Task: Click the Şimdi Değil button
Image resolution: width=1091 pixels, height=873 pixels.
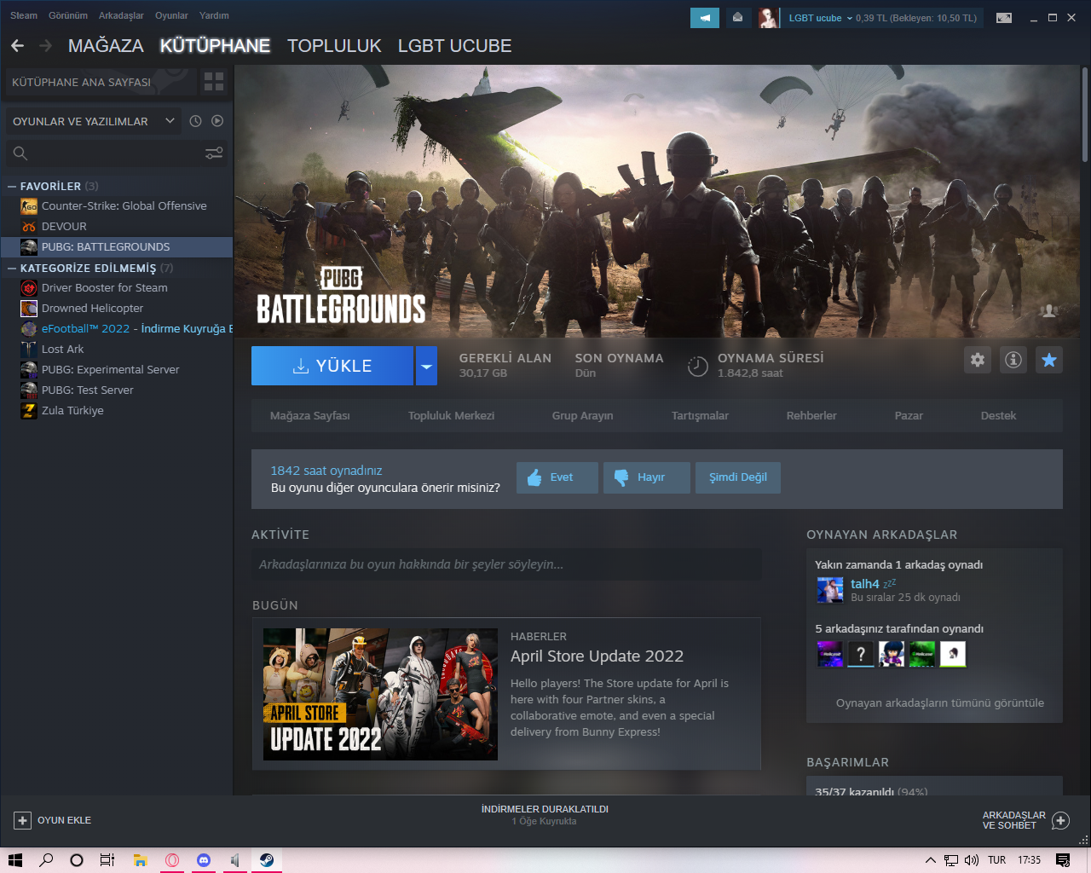Action: 738,477
